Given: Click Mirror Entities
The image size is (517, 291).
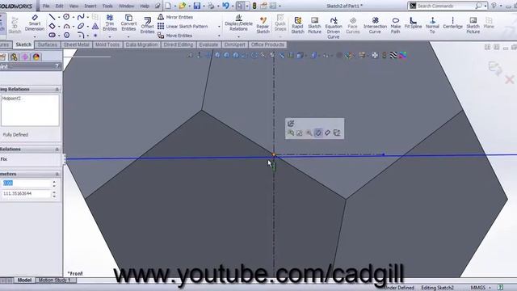Looking at the screenshot, I should click(175, 17).
